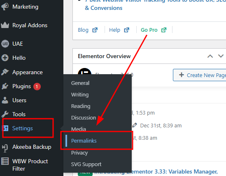The height and width of the screenshot is (176, 226).
Task: Choose General in Settings submenu
Action: [80, 83]
